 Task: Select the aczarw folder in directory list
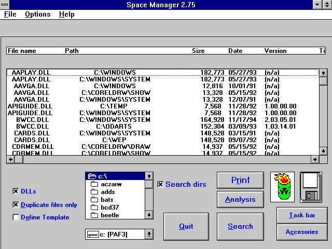(x=111, y=184)
